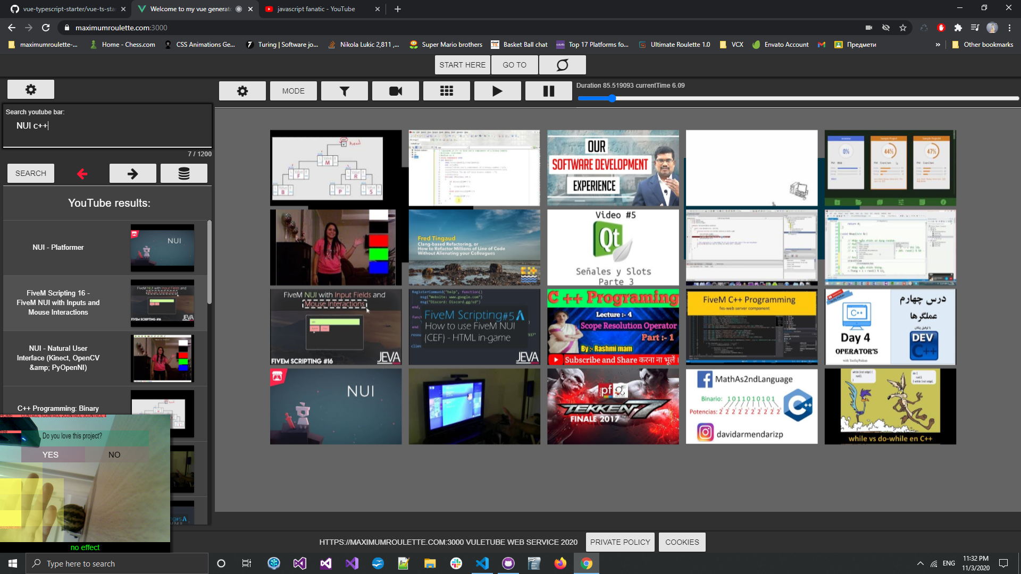Answer YES to love this project
1021x574 pixels.
pyautogui.click(x=51, y=454)
